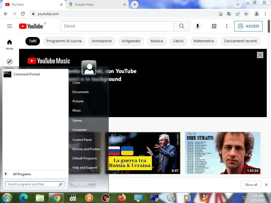This screenshot has height=203, width=271.
Task: Select the Tutti filter chip
Action: click(x=33, y=41)
